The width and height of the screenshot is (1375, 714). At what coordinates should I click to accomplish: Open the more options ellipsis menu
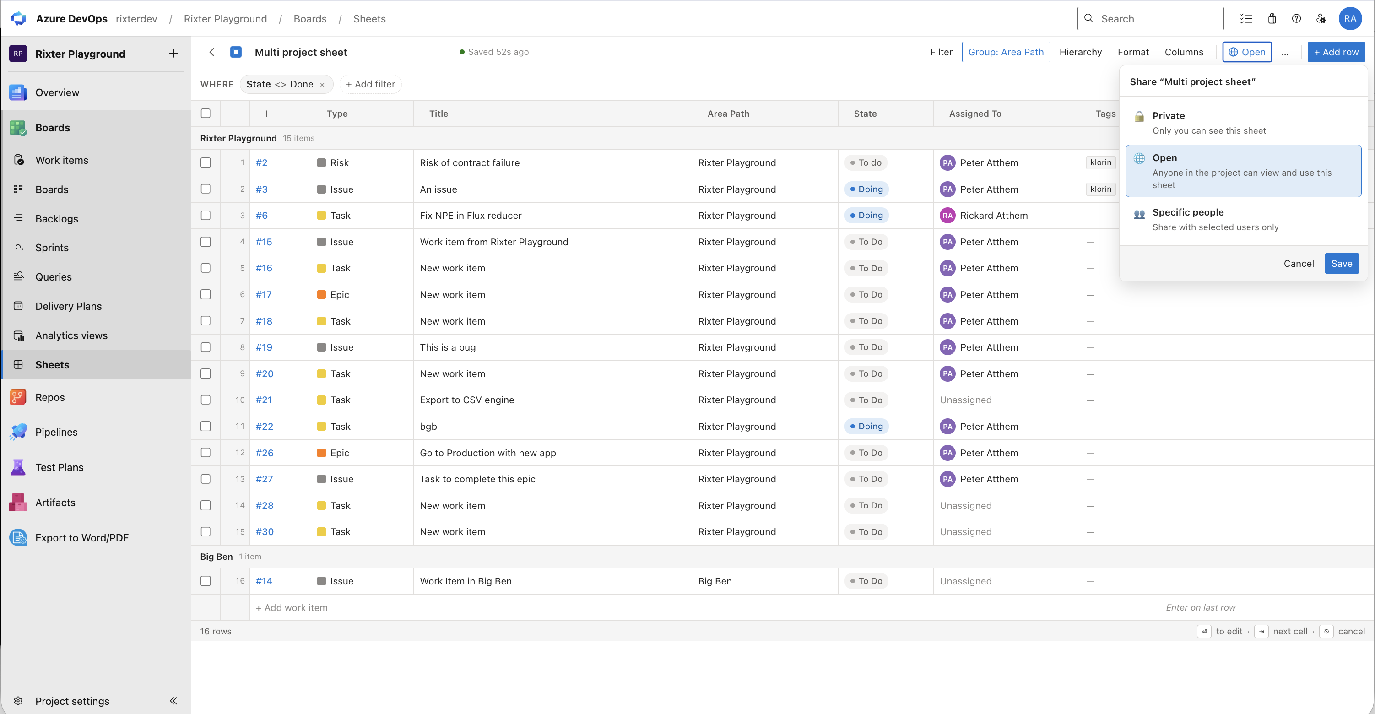[x=1285, y=53]
